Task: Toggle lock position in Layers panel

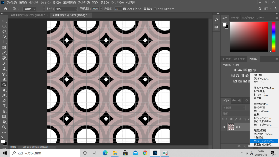Action: (x=240, y=119)
